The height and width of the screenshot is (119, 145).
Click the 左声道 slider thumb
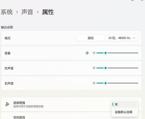pos(106,68)
